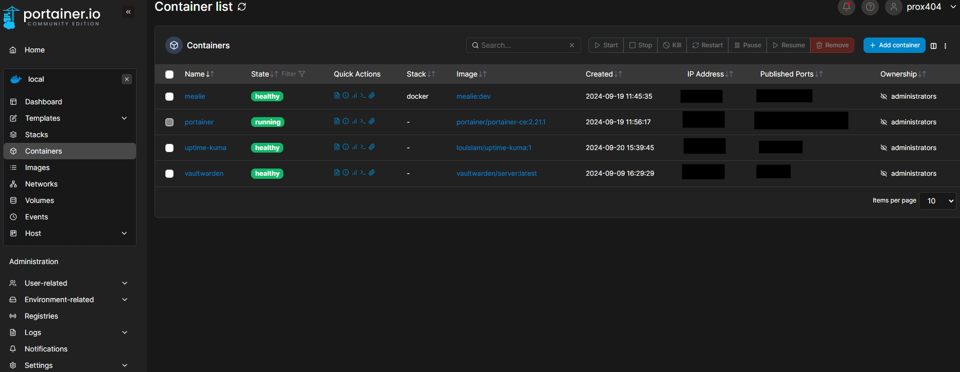Screen dimensions: 960x372
Task: Open stats chart icon for uptime-kuma container
Action: point(354,147)
